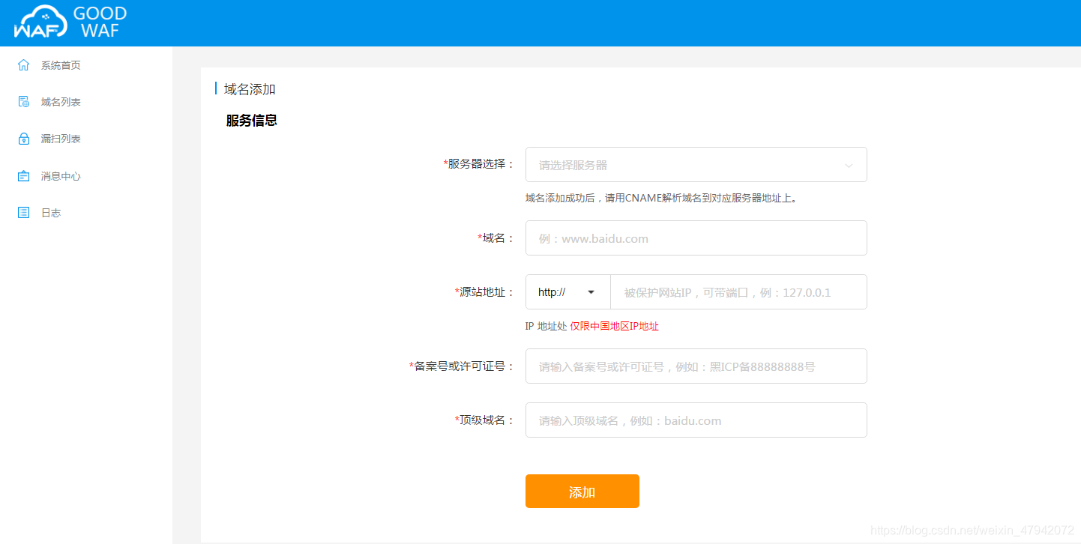Open 消息中心 in the sidebar
The height and width of the screenshot is (544, 1081).
(x=61, y=176)
